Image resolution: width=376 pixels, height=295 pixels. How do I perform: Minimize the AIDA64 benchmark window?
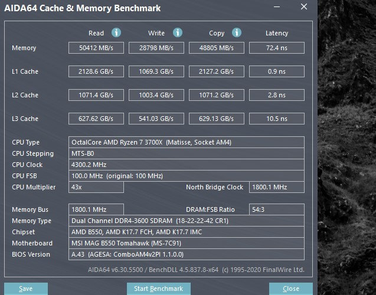coord(277,6)
